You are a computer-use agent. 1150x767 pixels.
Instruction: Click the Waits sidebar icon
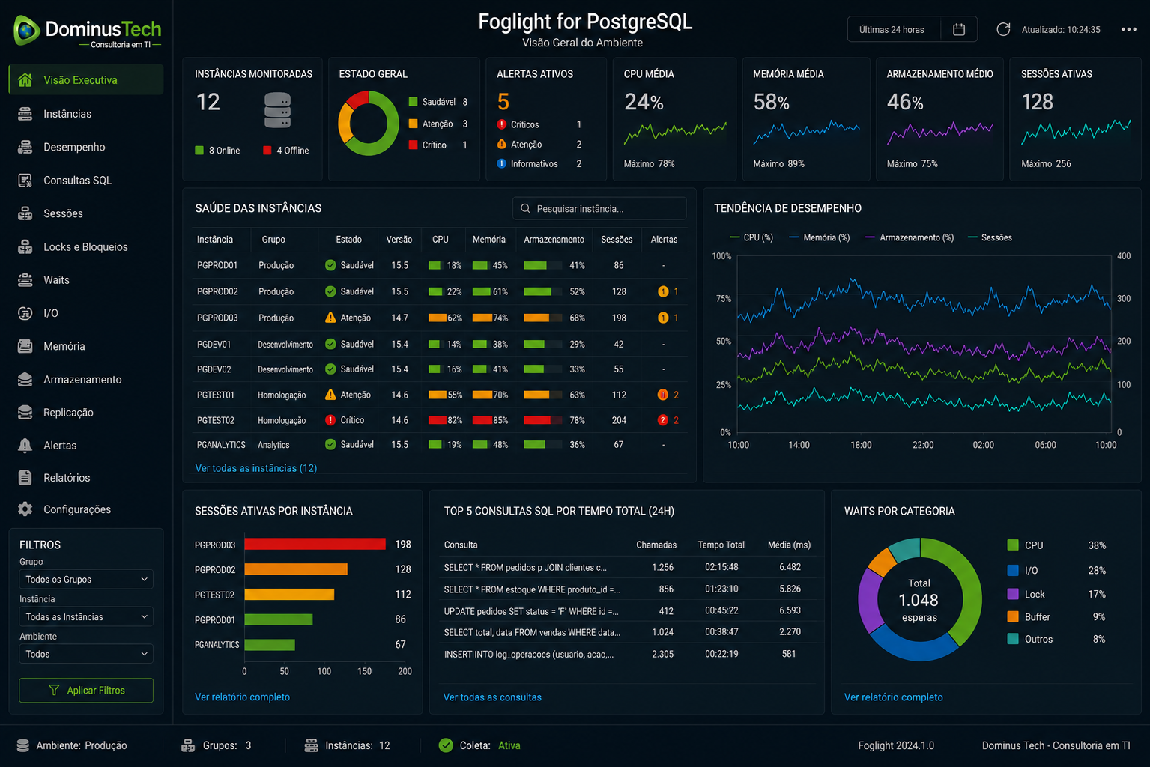tap(25, 280)
